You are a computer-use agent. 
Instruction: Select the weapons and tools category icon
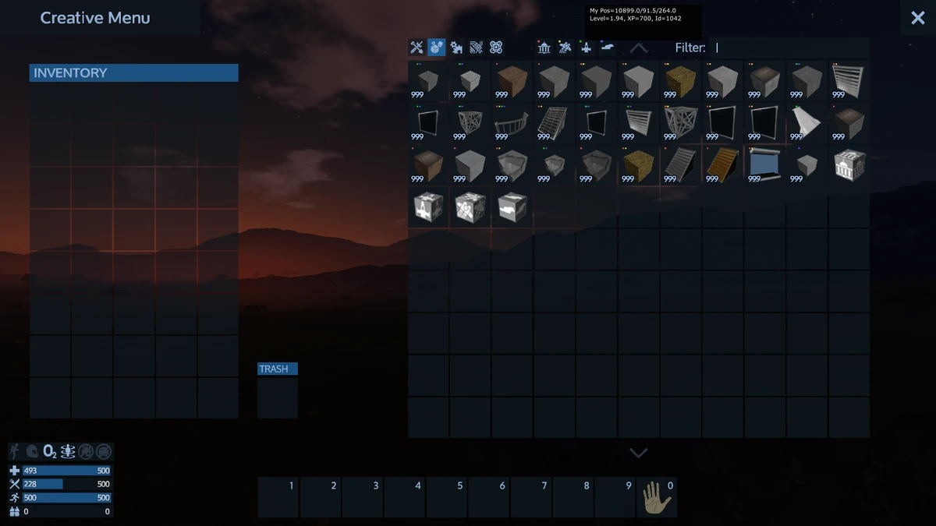[416, 47]
